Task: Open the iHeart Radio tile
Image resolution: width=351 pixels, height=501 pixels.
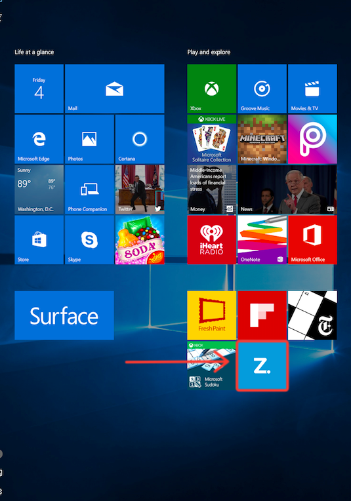Action: (212, 239)
